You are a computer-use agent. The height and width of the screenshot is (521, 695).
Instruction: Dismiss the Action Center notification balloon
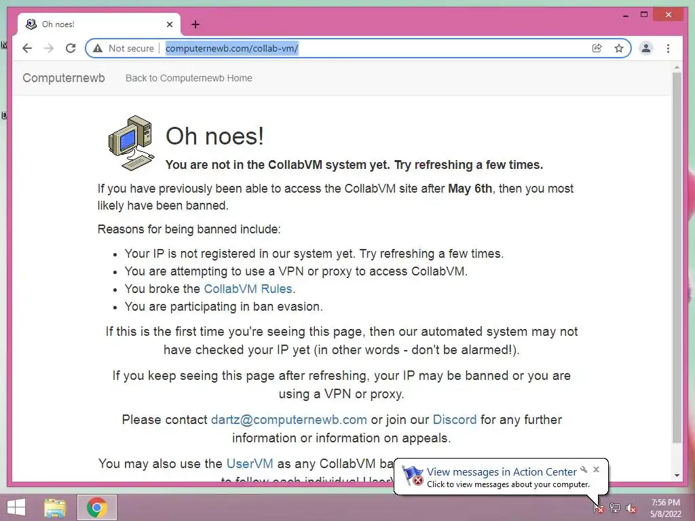point(596,469)
